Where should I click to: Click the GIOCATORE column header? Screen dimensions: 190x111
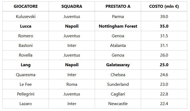pos(26,6)
